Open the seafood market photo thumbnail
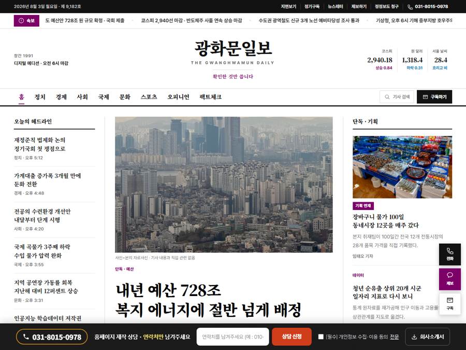The height and width of the screenshot is (350, 466). click(402, 167)
